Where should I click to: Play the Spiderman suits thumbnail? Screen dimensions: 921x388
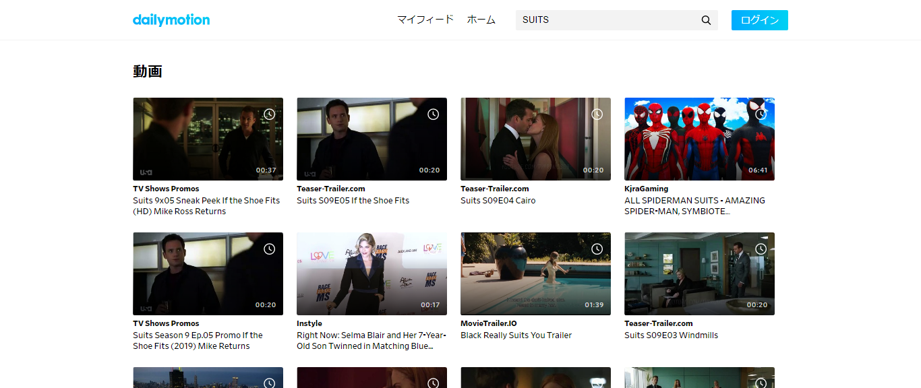tap(699, 139)
